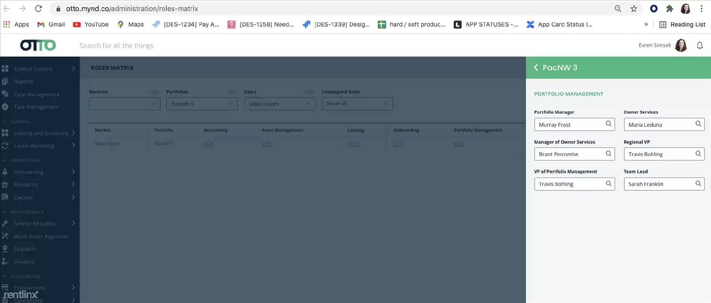Click the Search for all the things field
This screenshot has height=303, width=711.
pos(116,45)
